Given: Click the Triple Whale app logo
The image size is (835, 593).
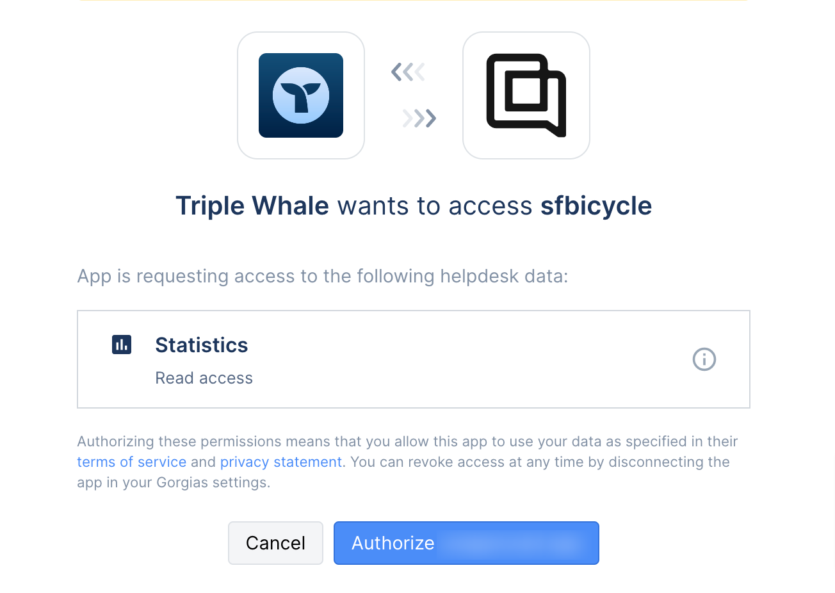Looking at the screenshot, I should coord(301,95).
